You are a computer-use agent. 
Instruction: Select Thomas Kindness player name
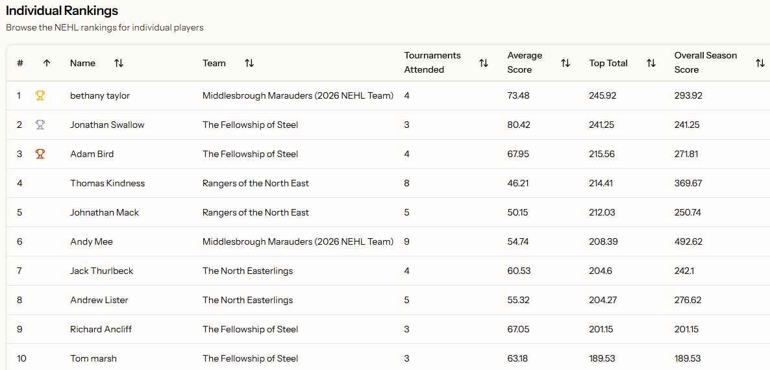click(107, 183)
